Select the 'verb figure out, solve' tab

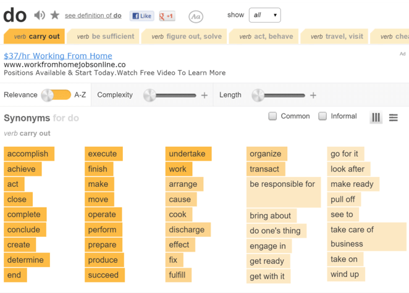[x=187, y=36]
